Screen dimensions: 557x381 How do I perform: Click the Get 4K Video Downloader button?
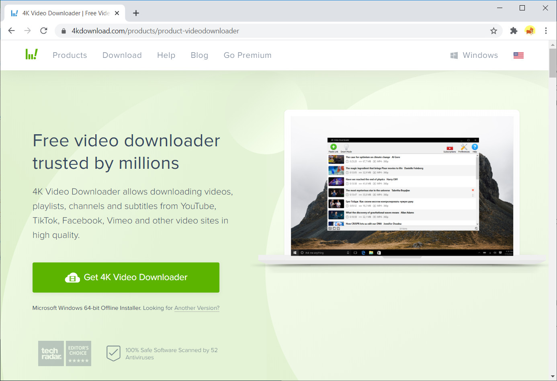[126, 277]
